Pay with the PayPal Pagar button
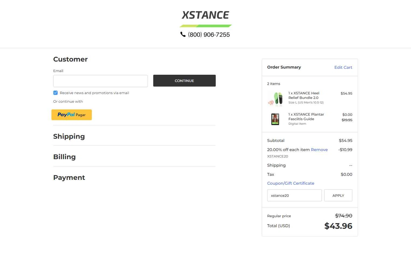Screen dimensions: 411x257 pyautogui.click(x=72, y=115)
